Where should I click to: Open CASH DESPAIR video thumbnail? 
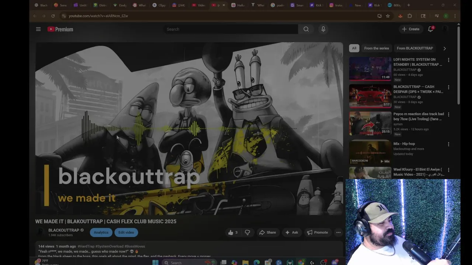pyautogui.click(x=370, y=96)
